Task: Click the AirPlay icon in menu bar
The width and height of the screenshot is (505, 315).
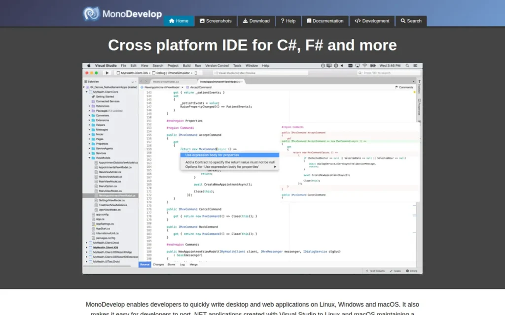Action: tap(358, 65)
